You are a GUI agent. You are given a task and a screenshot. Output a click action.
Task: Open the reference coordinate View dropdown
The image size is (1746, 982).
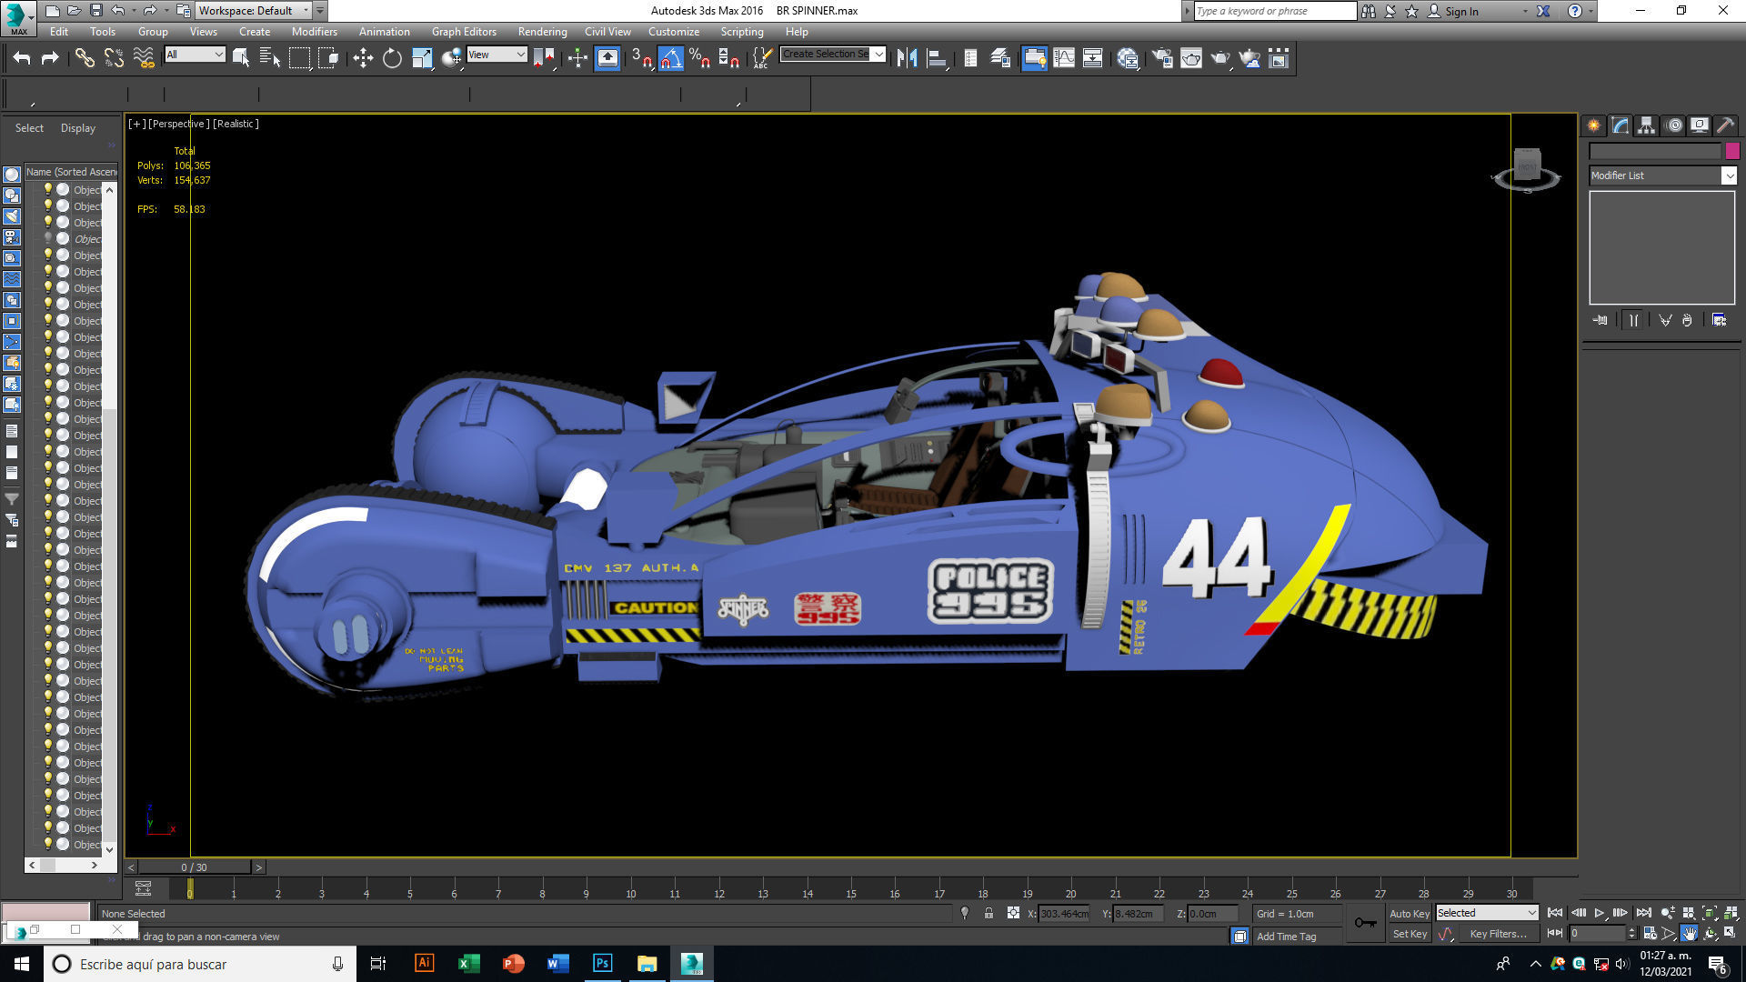coord(497,55)
